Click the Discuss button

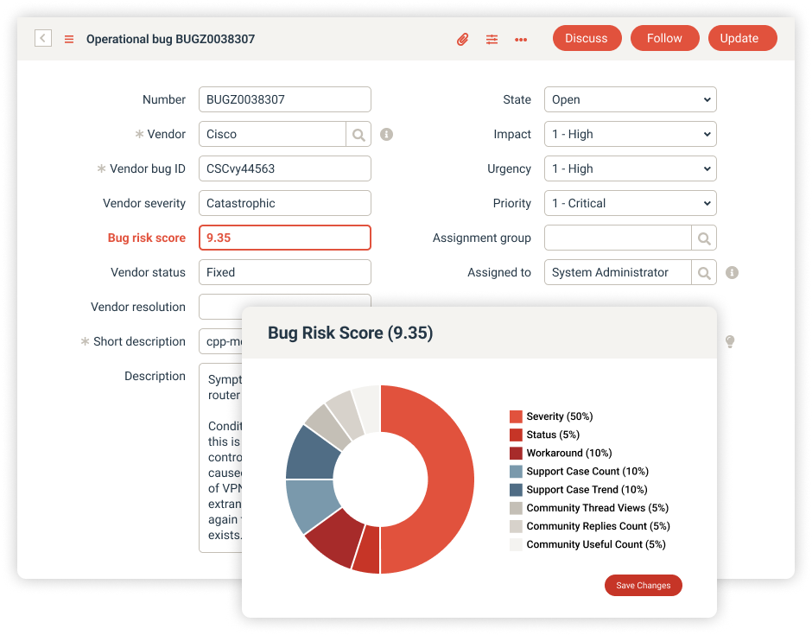(x=587, y=38)
